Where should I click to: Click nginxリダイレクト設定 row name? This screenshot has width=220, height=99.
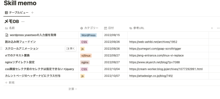[x=20, y=62]
